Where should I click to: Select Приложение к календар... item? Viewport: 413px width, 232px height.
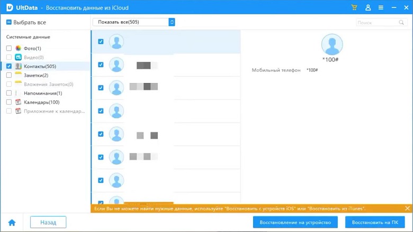tap(55, 111)
